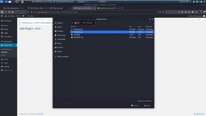Click Get Version 5.6 link
This screenshot has height=116, width=206.
coord(199,114)
